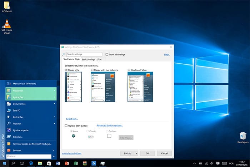The height and width of the screenshot is (167, 250).
Task: Switch to the Start Menu Style tab
Action: [71, 59]
